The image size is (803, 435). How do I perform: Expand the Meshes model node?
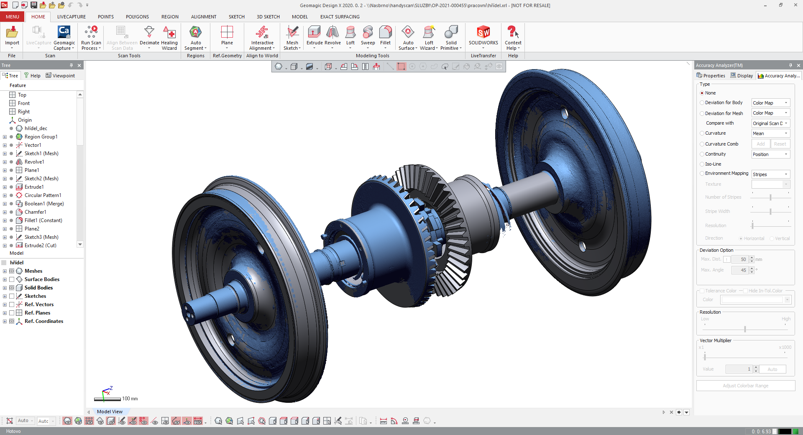pos(5,271)
